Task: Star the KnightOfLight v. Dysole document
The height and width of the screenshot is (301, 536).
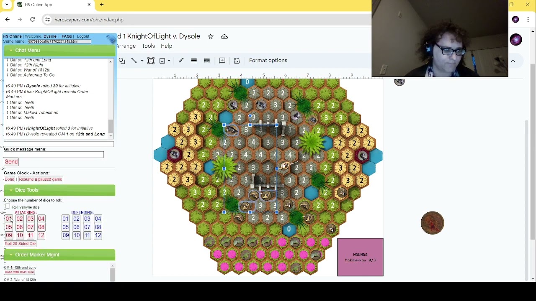Action: point(211,36)
